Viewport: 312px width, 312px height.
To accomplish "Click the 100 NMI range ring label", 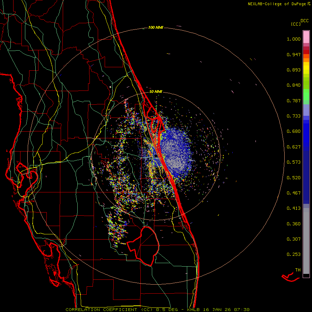I will coord(156,27).
